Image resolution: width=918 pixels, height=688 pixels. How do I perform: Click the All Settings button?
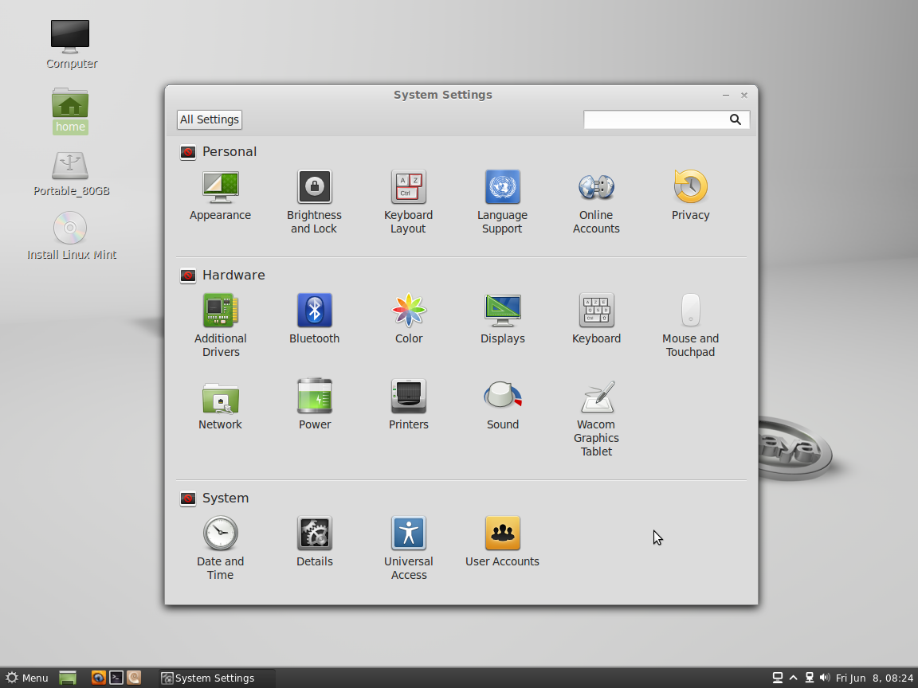pyautogui.click(x=210, y=119)
